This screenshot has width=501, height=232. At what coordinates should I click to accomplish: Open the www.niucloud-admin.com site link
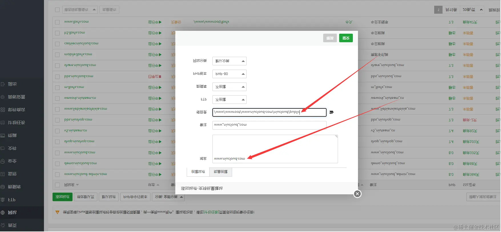[85, 174]
